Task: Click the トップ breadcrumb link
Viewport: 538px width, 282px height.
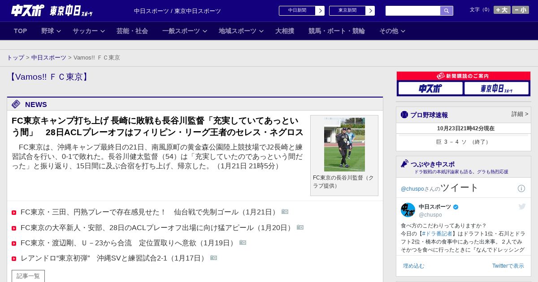Action: point(15,58)
